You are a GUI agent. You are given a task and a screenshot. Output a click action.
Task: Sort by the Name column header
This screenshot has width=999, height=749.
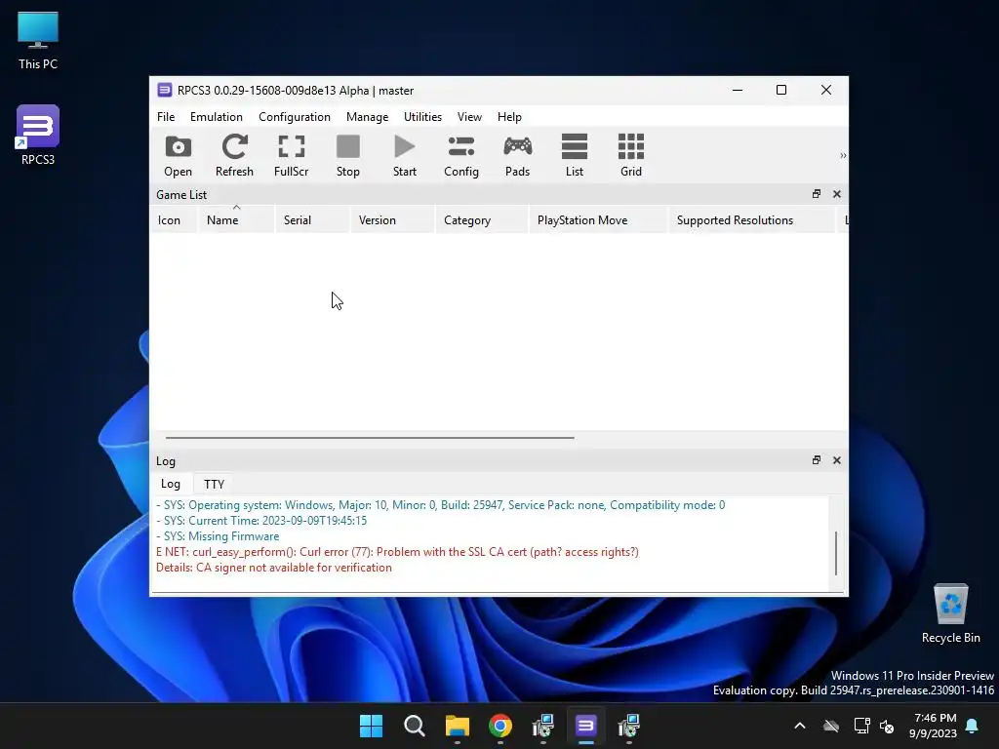click(x=236, y=219)
